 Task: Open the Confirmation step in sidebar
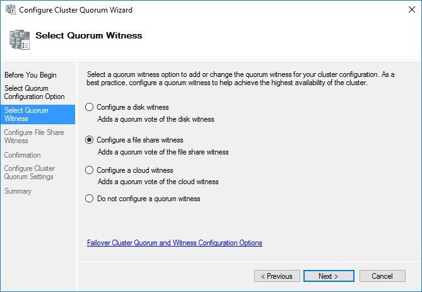tap(22, 155)
